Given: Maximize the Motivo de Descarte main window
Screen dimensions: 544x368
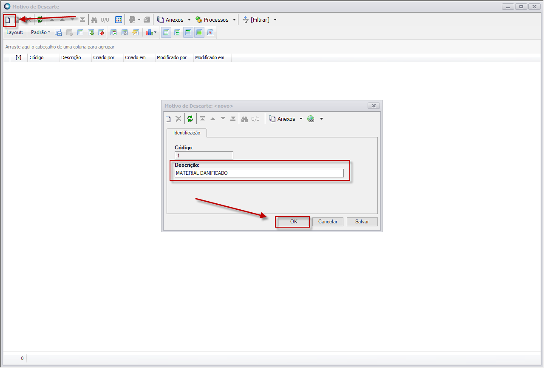Looking at the screenshot, I should (521, 7).
